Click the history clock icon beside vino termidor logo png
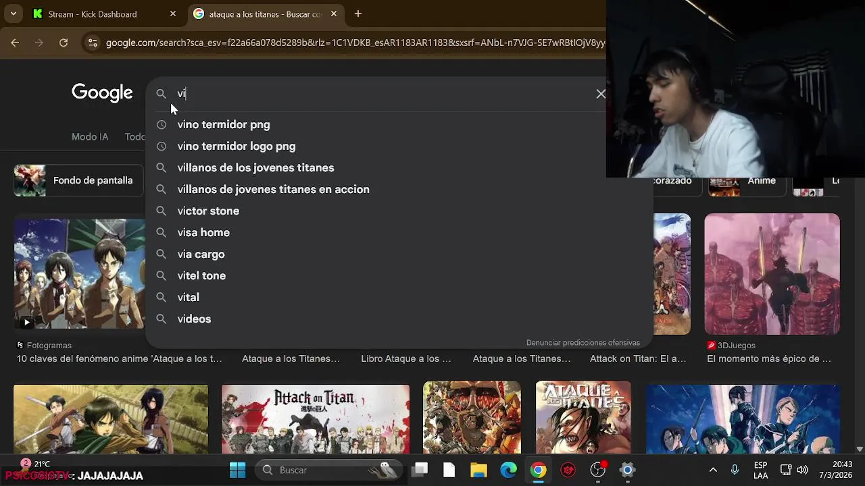 tap(161, 146)
